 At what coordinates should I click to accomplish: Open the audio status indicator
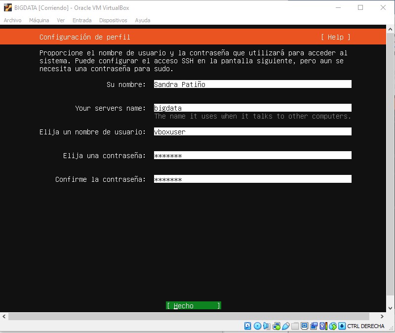pos(267,326)
